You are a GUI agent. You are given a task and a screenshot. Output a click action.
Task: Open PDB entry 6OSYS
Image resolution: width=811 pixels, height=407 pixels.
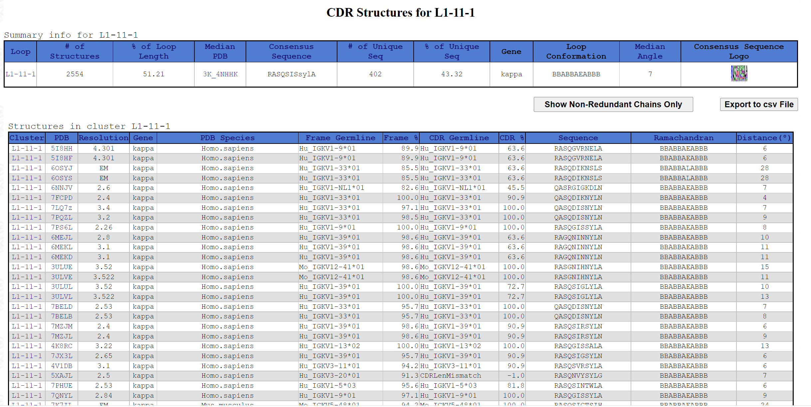(62, 178)
